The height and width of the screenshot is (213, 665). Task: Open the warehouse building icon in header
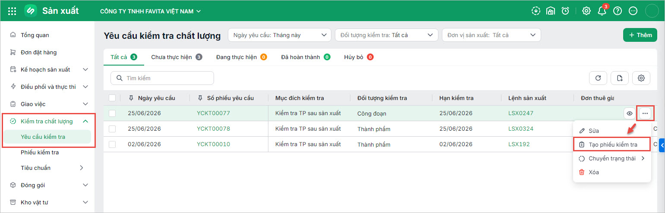tap(551, 11)
